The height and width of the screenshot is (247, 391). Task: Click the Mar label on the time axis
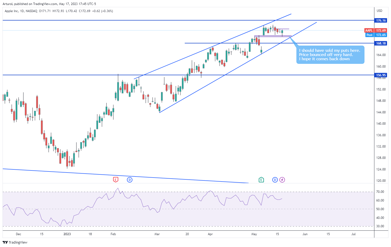pyautogui.click(x=157, y=234)
